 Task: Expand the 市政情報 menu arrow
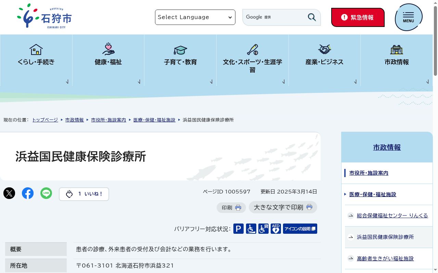coord(428,82)
